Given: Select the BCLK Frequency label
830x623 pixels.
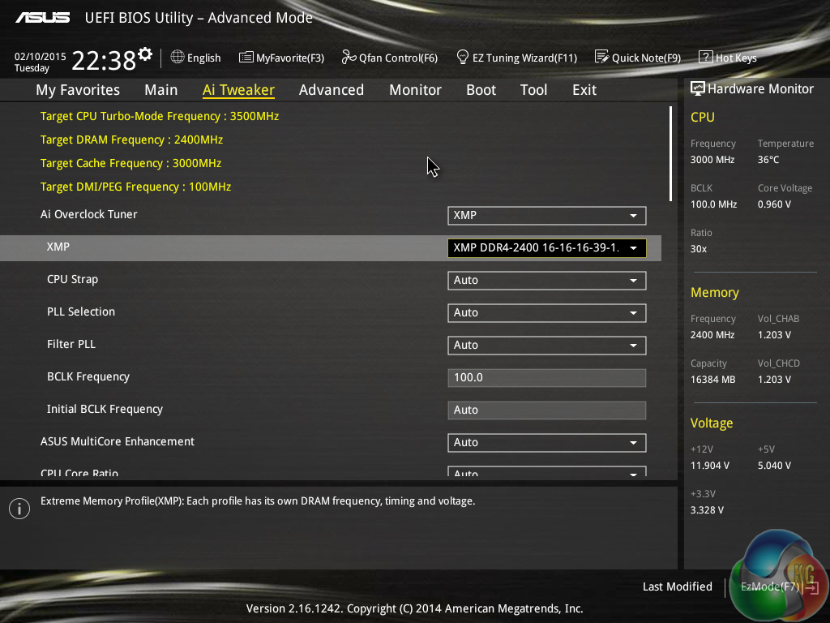Looking at the screenshot, I should (x=88, y=376).
